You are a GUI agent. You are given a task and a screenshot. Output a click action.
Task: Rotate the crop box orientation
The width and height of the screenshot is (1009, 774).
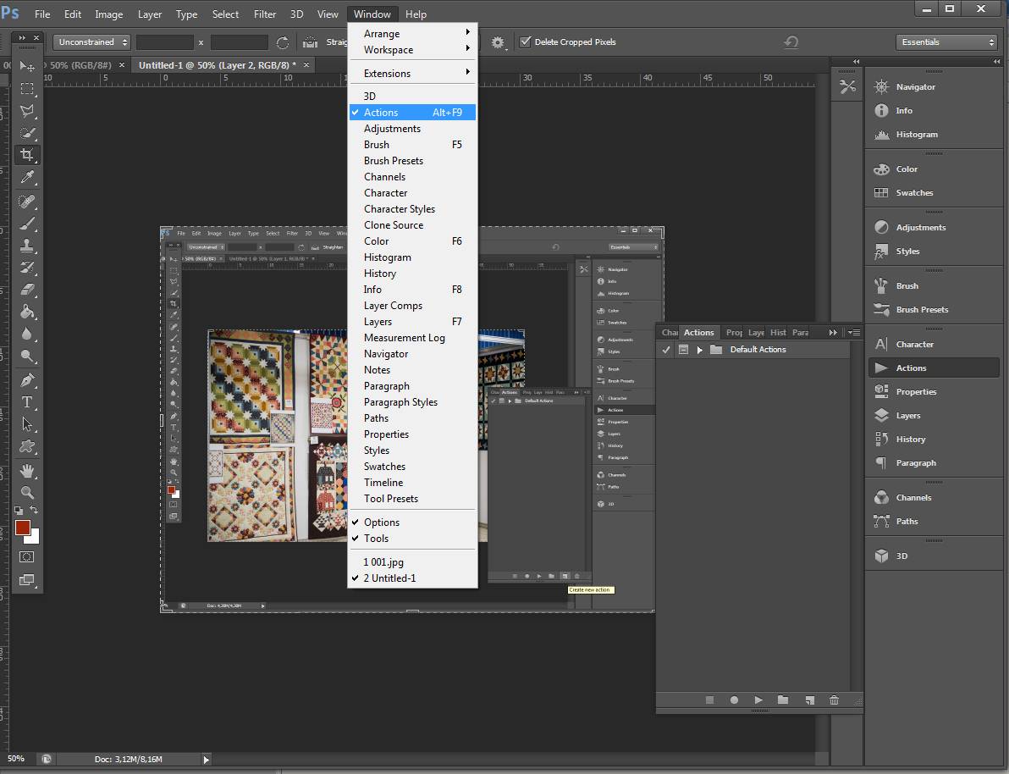click(283, 42)
